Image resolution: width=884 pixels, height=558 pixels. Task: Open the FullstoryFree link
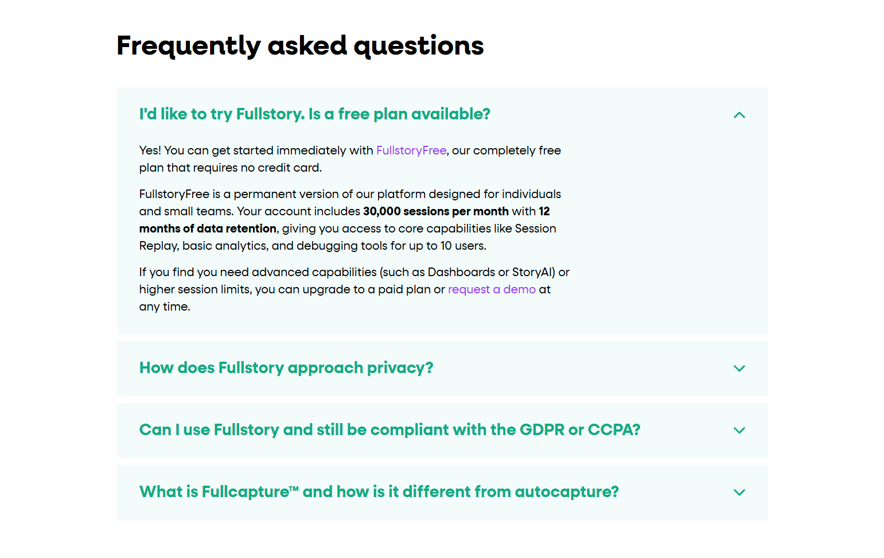[x=411, y=150]
